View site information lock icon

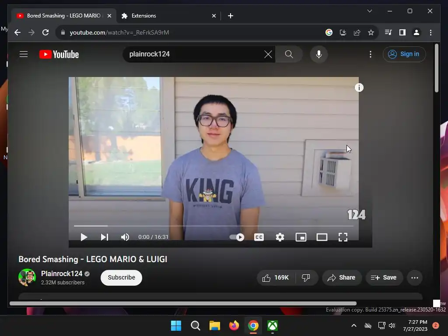tap(63, 32)
